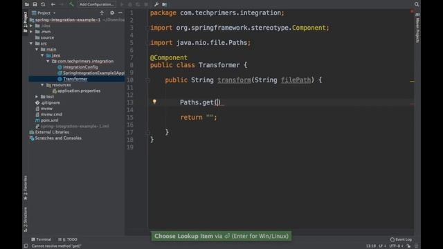Expand the test folder arrow
Image resolution: width=443 pixels, height=249 pixels.
pos(37,97)
